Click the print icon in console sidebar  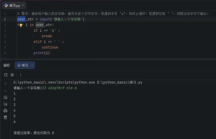(5, 111)
